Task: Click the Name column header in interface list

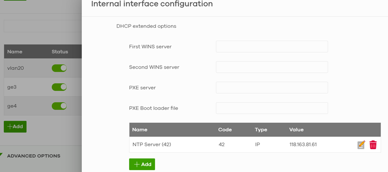Action: (x=14, y=51)
